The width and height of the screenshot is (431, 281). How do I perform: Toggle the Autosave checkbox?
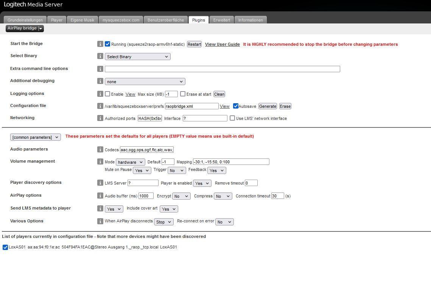tap(236, 106)
